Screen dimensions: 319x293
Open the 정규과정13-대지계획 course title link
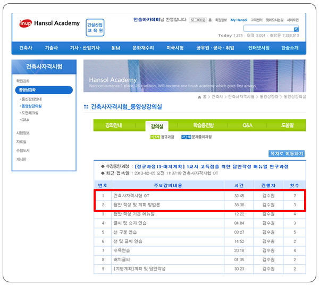coord(212,166)
